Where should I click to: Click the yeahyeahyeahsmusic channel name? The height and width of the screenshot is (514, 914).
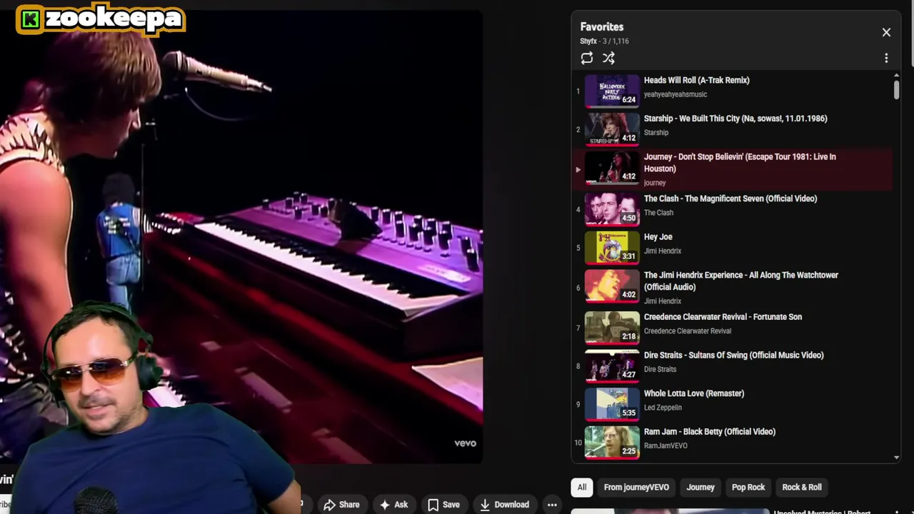point(676,94)
